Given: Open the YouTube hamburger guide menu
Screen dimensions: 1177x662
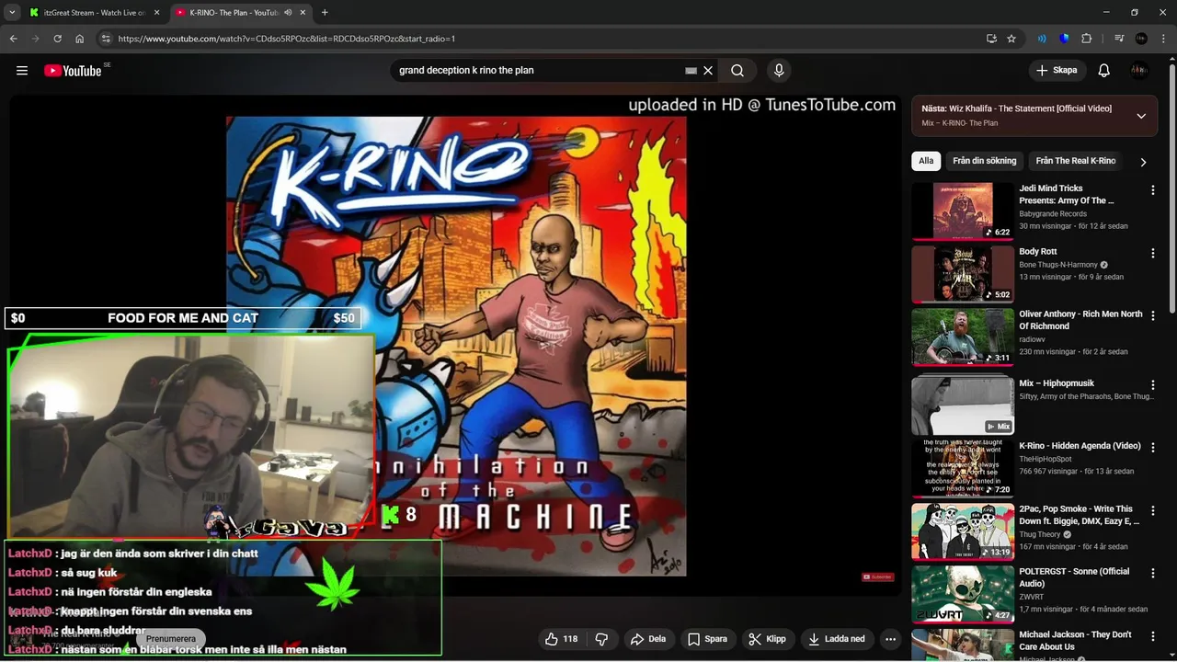Looking at the screenshot, I should (22, 71).
